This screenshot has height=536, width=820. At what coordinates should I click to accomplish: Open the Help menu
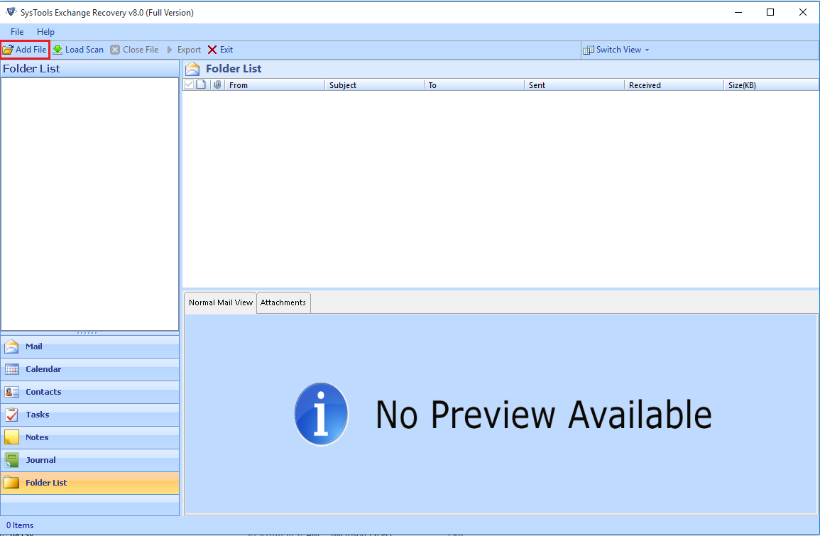[x=45, y=32]
